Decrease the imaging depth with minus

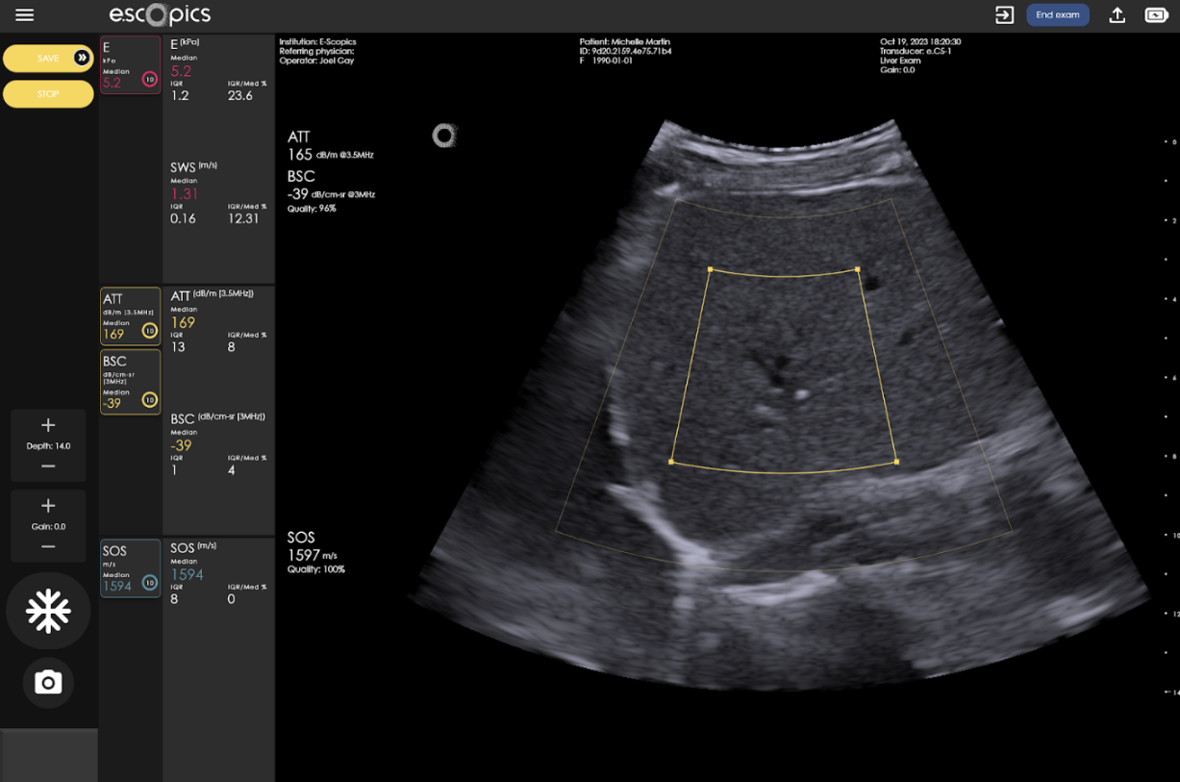(48, 467)
